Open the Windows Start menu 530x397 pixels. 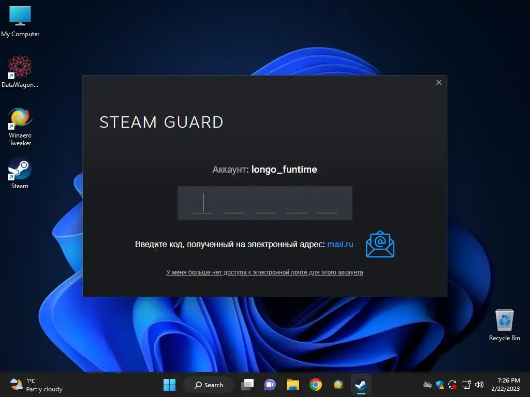(169, 385)
